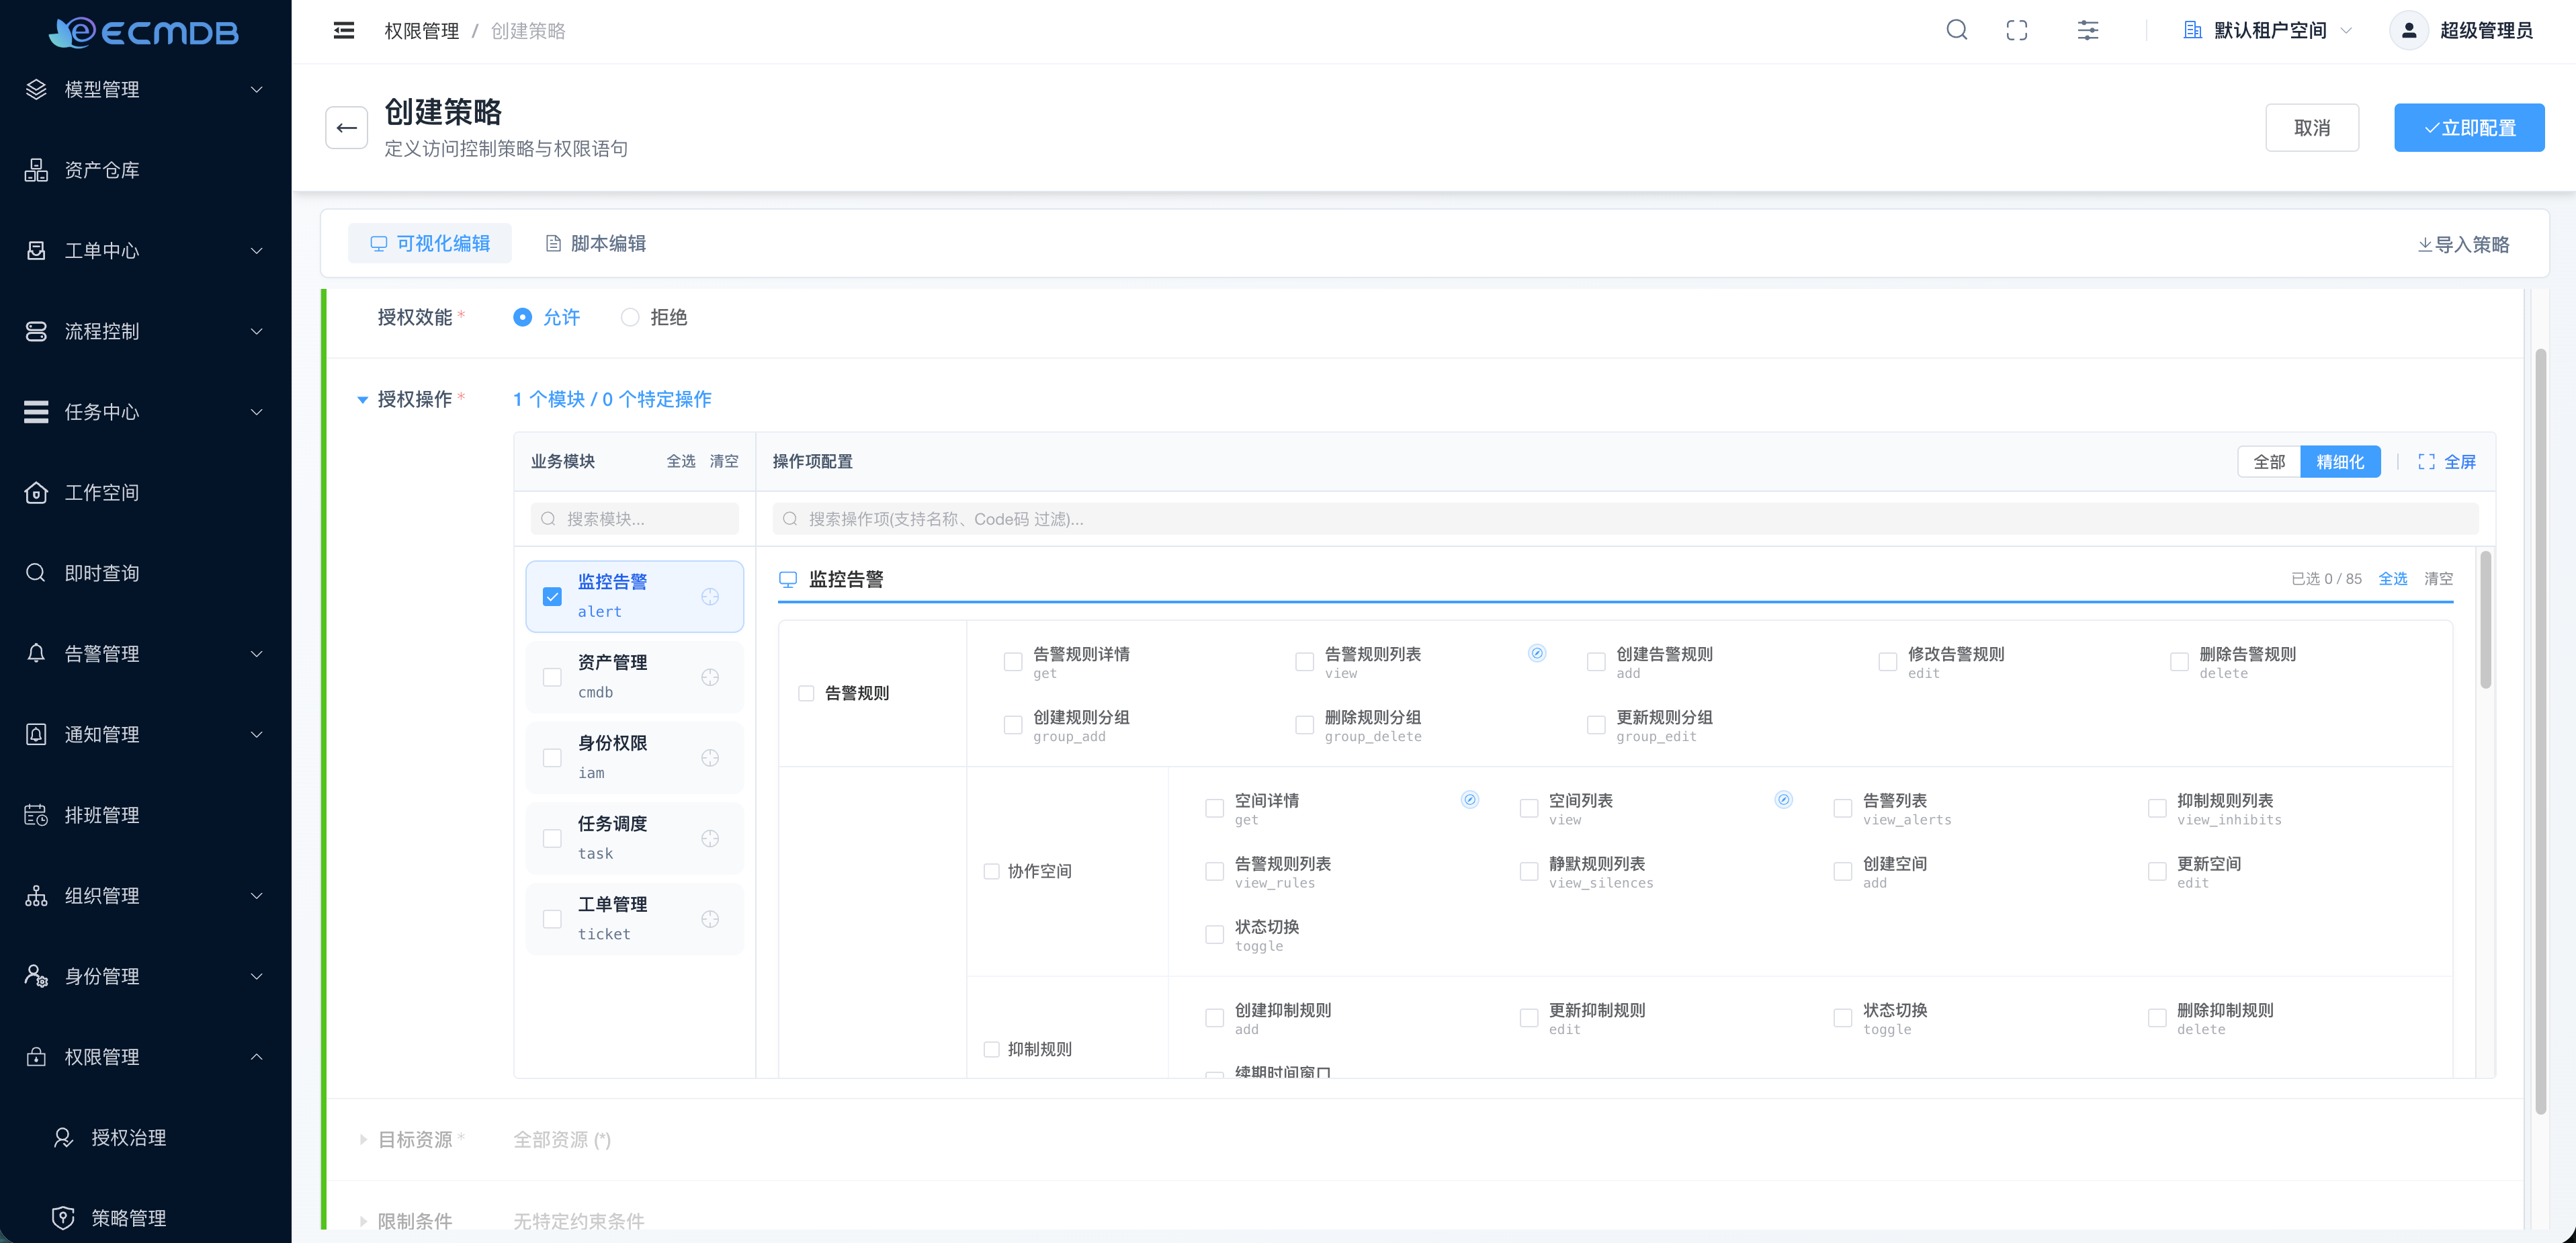Click the badge icon beside 空间列表

pos(1784,800)
